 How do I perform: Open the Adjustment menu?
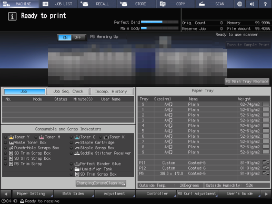115,193
